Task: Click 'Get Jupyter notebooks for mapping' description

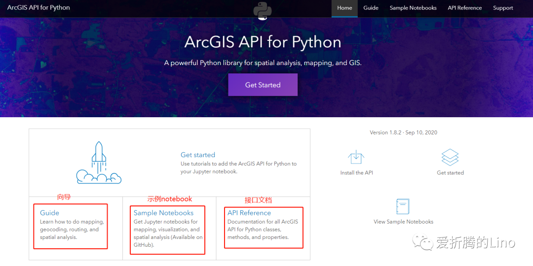Action: [x=168, y=233]
